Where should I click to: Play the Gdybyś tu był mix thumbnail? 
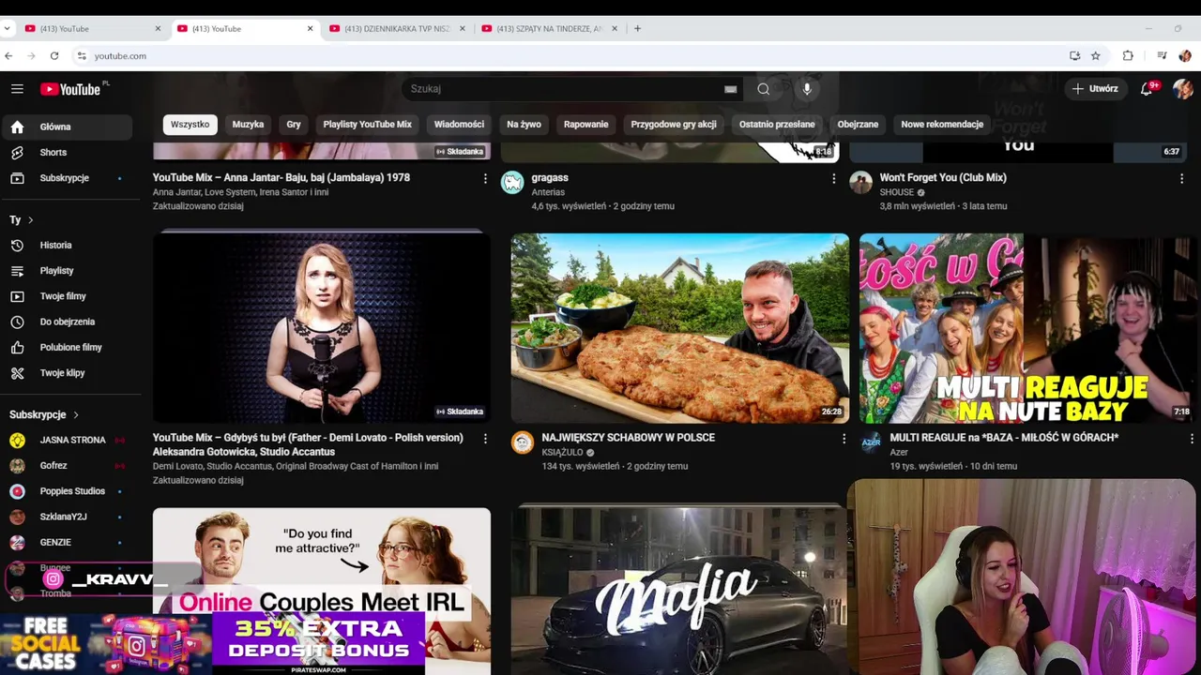[322, 328]
